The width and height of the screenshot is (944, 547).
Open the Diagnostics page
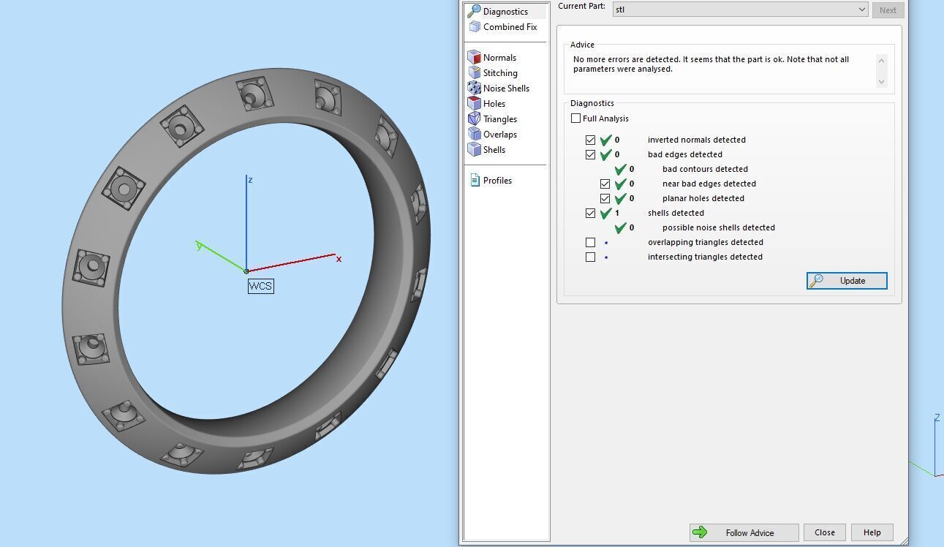pyautogui.click(x=507, y=11)
